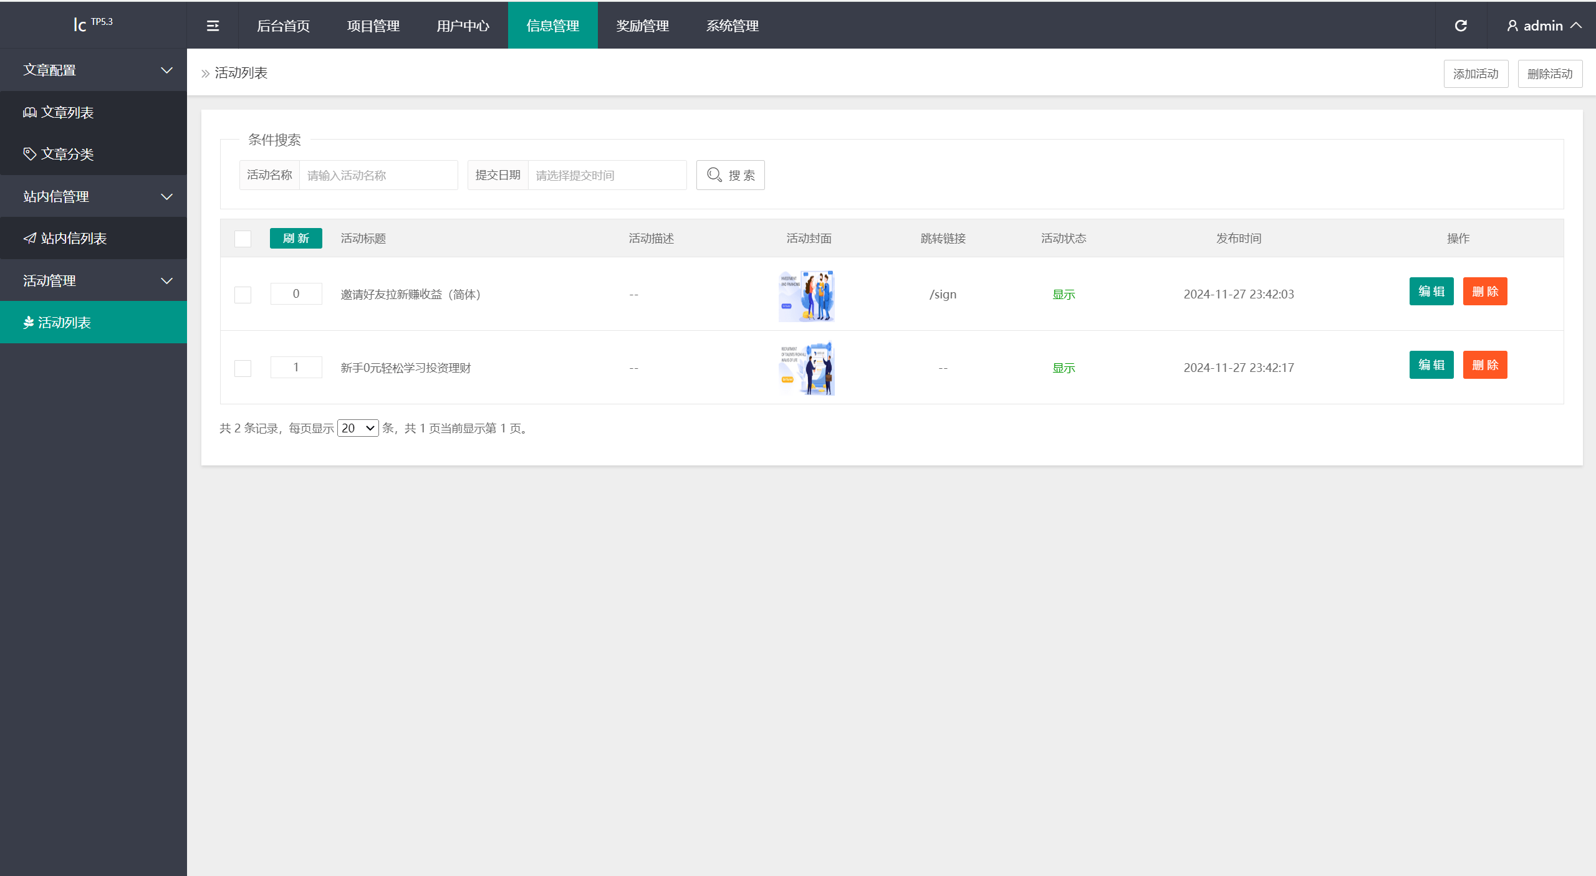Switch to the 奖励管理 top menu

642,26
